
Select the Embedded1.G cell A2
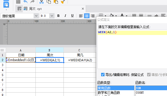[x=21, y=60]
